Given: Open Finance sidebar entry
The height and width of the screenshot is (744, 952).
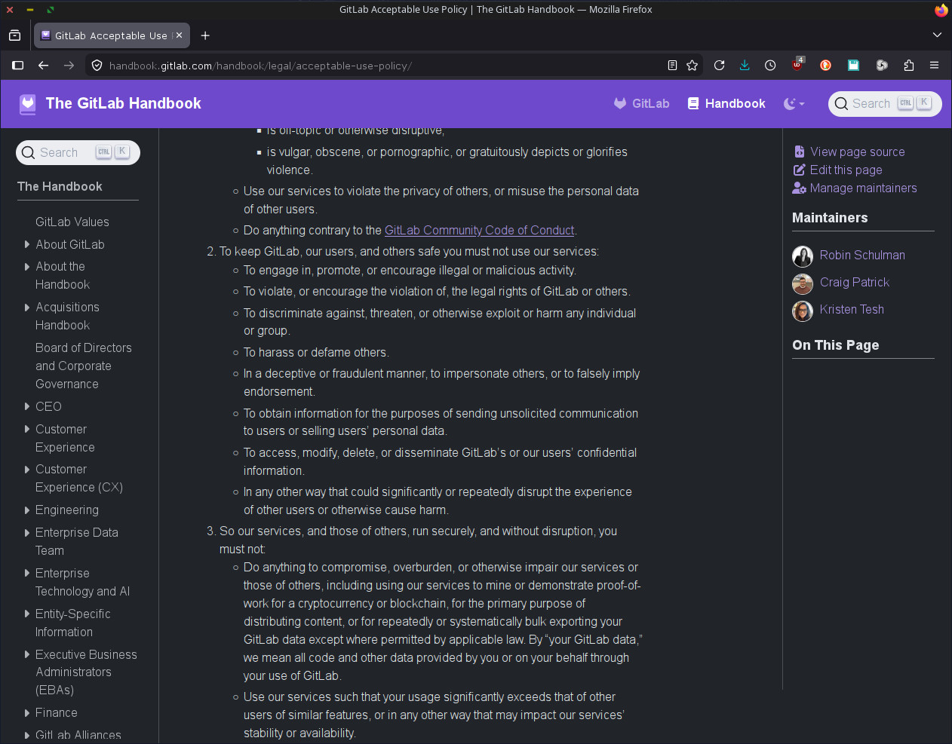Looking at the screenshot, I should 57,712.
